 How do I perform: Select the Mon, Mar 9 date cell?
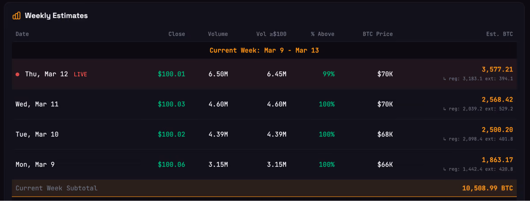tap(35, 164)
